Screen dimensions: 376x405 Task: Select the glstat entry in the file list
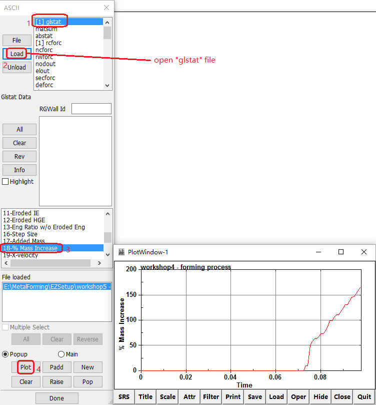coord(68,22)
